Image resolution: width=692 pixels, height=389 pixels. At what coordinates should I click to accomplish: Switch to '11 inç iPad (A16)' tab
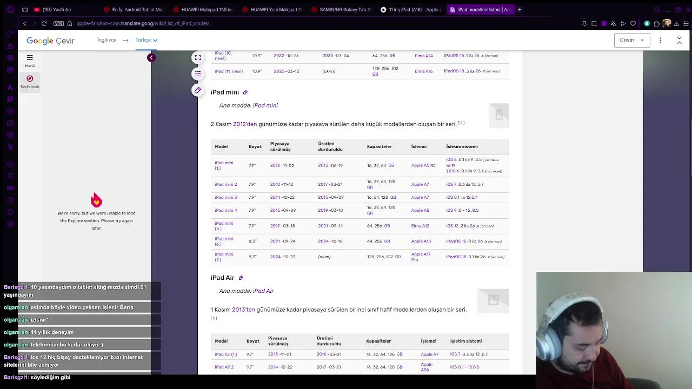point(410,9)
